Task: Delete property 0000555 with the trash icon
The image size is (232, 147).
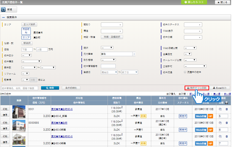Action: (227, 122)
